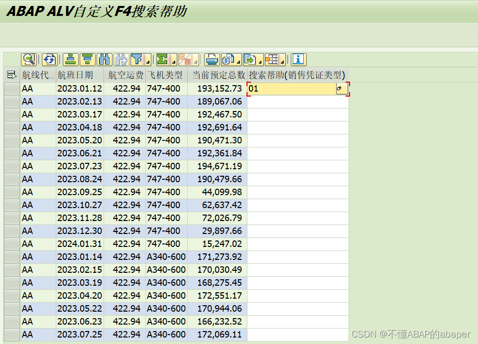Click the Export icon
The height and width of the screenshot is (344, 478).
(250, 59)
